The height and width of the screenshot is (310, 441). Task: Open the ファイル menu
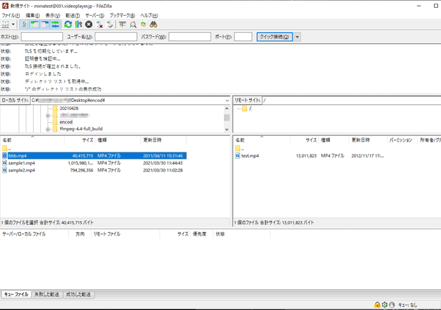coord(11,16)
